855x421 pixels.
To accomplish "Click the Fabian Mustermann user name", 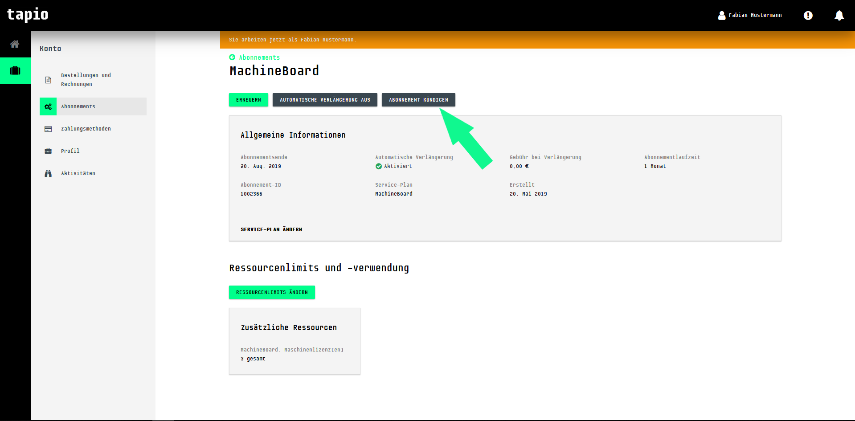I will click(x=755, y=15).
